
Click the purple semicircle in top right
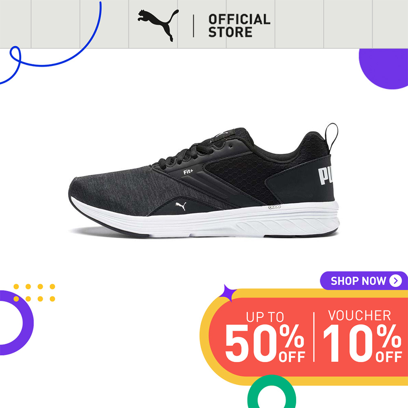point(383,69)
